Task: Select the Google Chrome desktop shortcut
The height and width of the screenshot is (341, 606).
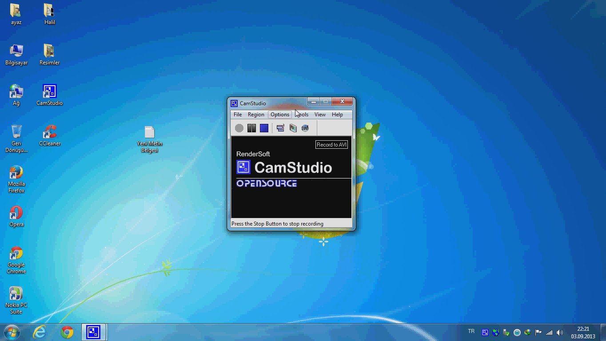Action: pos(16,260)
